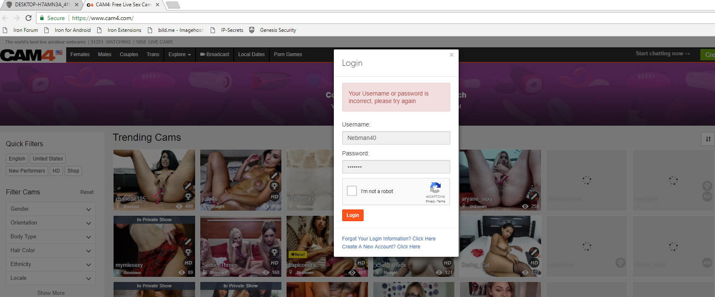The height and width of the screenshot is (297, 715).
Task: Expand the Gender filter dropdown
Action: tap(51, 209)
